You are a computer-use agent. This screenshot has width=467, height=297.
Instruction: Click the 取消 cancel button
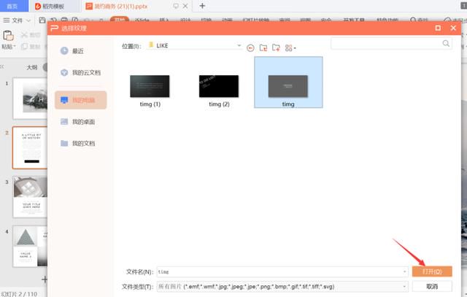[432, 286]
